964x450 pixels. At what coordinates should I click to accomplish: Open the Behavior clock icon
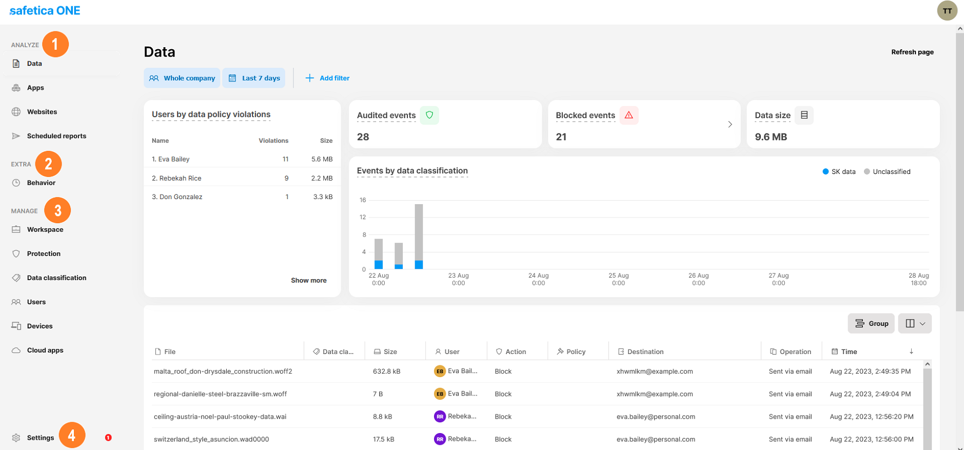click(x=16, y=183)
